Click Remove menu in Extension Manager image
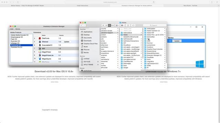This screenshot has width=220, height=123. click(x=18, y=29)
